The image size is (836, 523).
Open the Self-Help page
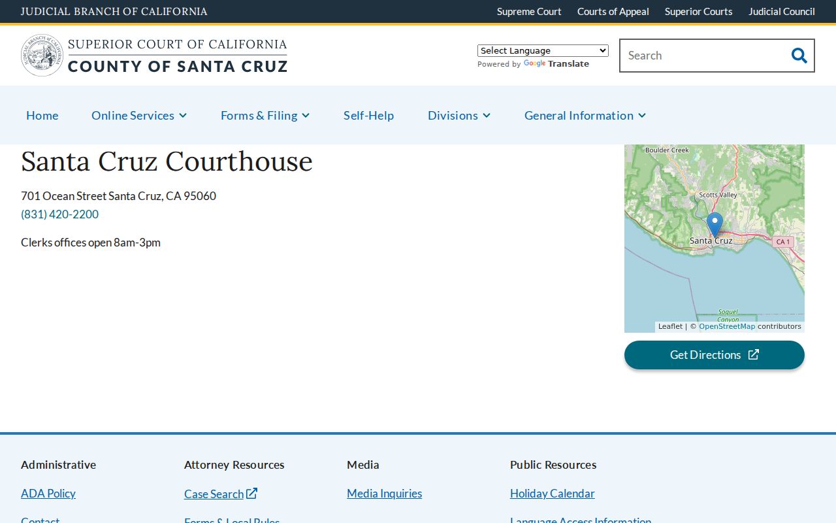click(369, 115)
